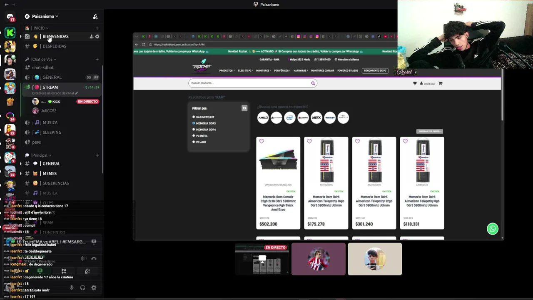This screenshot has width=533, height=300.
Task: Open BIENVENIDAS channel settings gear
Action: [97, 37]
